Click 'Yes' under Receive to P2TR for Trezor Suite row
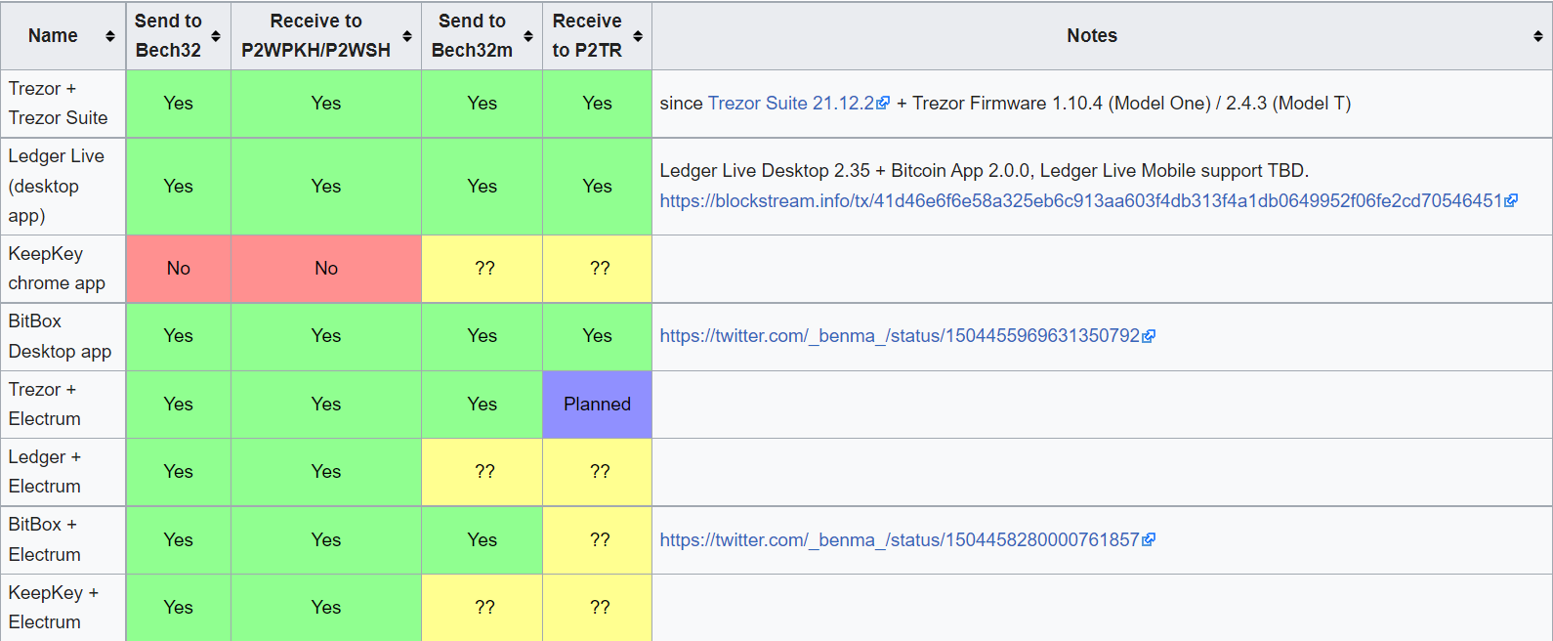This screenshot has width=1553, height=641. (597, 103)
